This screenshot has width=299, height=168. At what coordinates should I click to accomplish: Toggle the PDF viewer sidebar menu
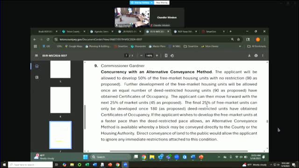tap(36, 56)
